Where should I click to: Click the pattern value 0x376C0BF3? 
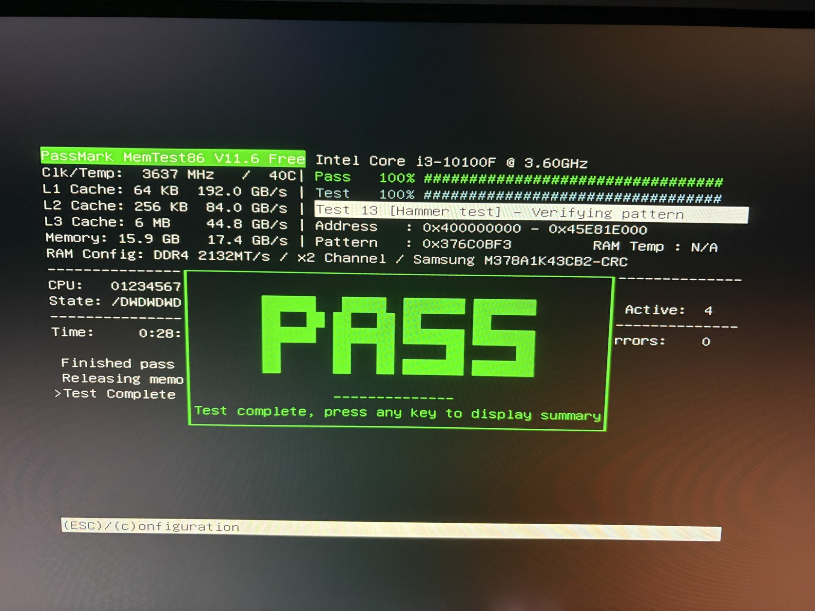click(x=466, y=244)
